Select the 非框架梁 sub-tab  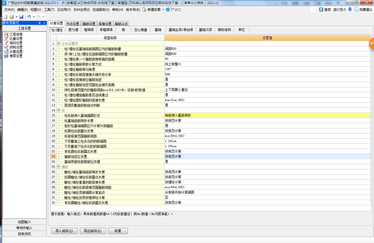(106, 30)
